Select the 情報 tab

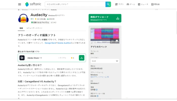click(x=21, y=28)
